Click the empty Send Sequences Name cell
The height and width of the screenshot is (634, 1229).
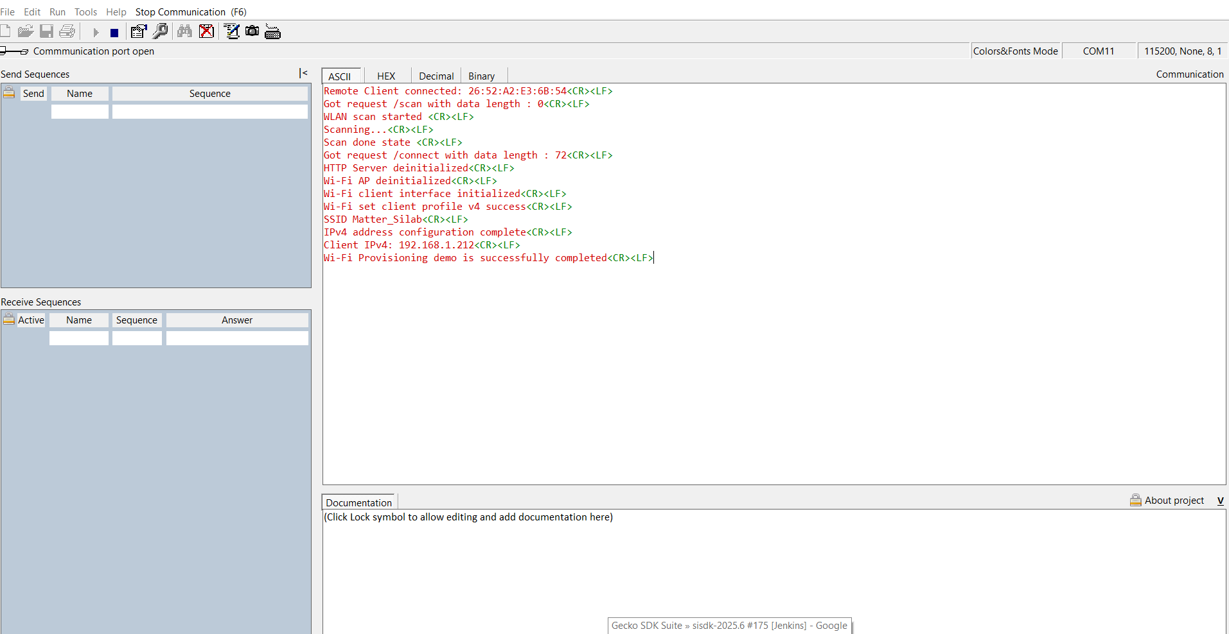tap(80, 112)
